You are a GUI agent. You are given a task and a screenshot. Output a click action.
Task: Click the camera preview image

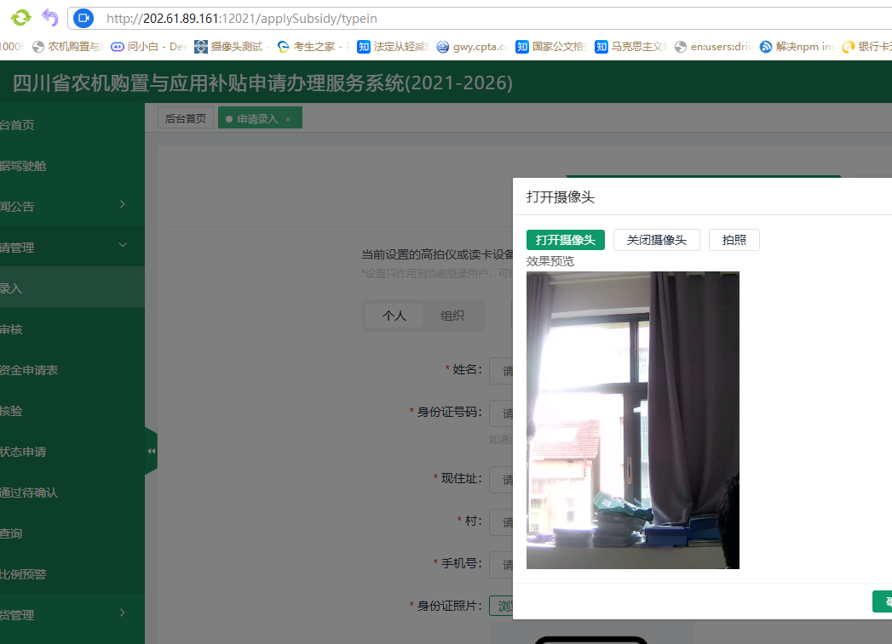(x=633, y=420)
